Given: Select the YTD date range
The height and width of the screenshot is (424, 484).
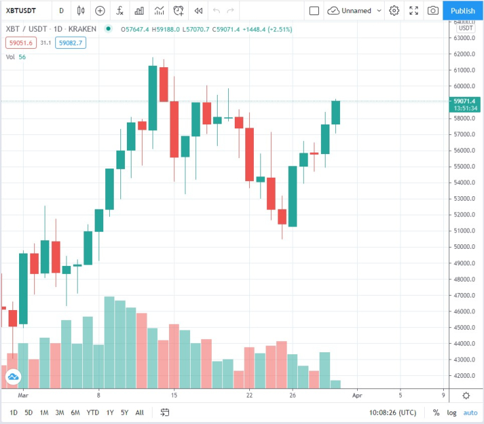Looking at the screenshot, I should [x=93, y=412].
